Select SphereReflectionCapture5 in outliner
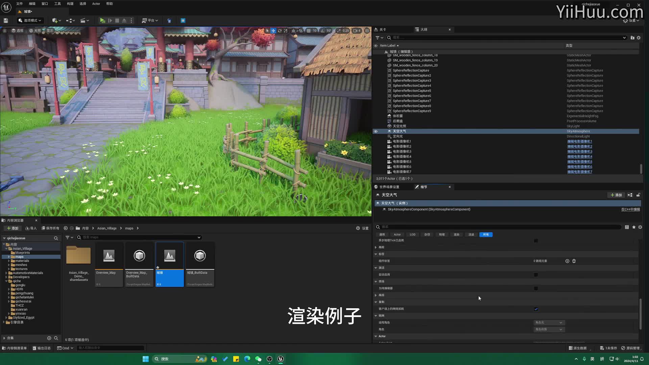This screenshot has height=365, width=649. tap(506, 91)
